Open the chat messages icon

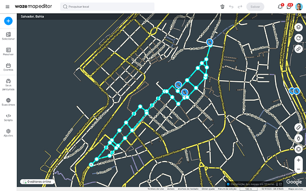point(289,7)
